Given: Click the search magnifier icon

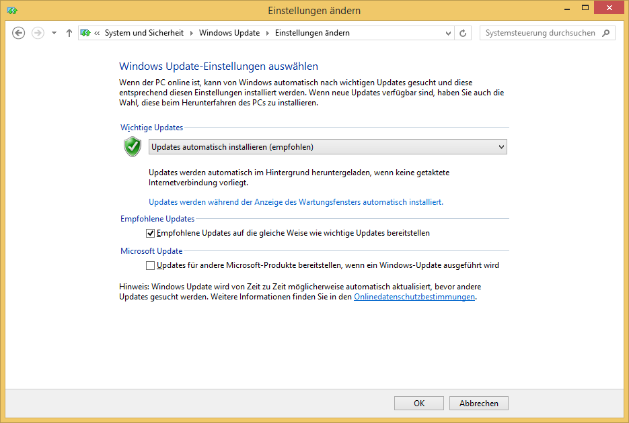Looking at the screenshot, I should [x=606, y=33].
